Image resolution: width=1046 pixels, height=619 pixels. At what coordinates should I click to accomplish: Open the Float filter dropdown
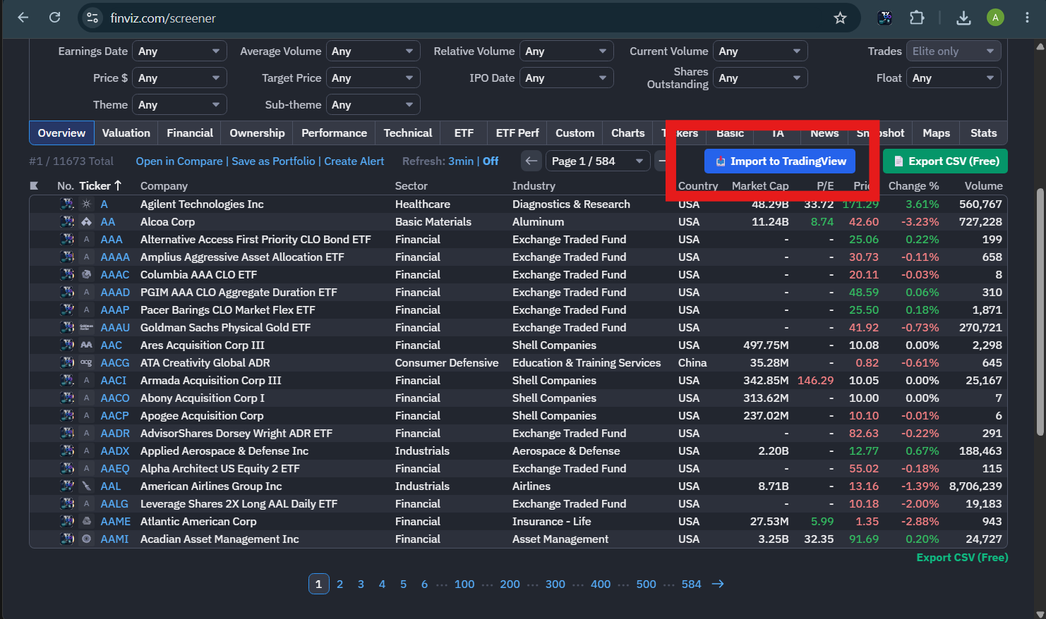pyautogui.click(x=954, y=78)
